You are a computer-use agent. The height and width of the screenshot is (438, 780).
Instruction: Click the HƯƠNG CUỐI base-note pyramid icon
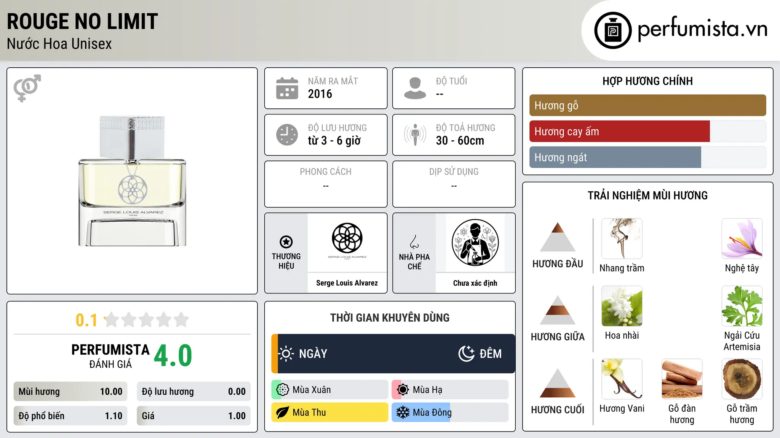click(x=558, y=383)
